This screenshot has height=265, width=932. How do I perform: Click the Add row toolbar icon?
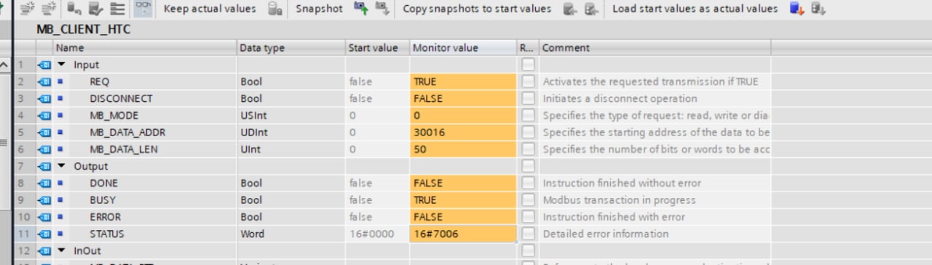pos(50,9)
